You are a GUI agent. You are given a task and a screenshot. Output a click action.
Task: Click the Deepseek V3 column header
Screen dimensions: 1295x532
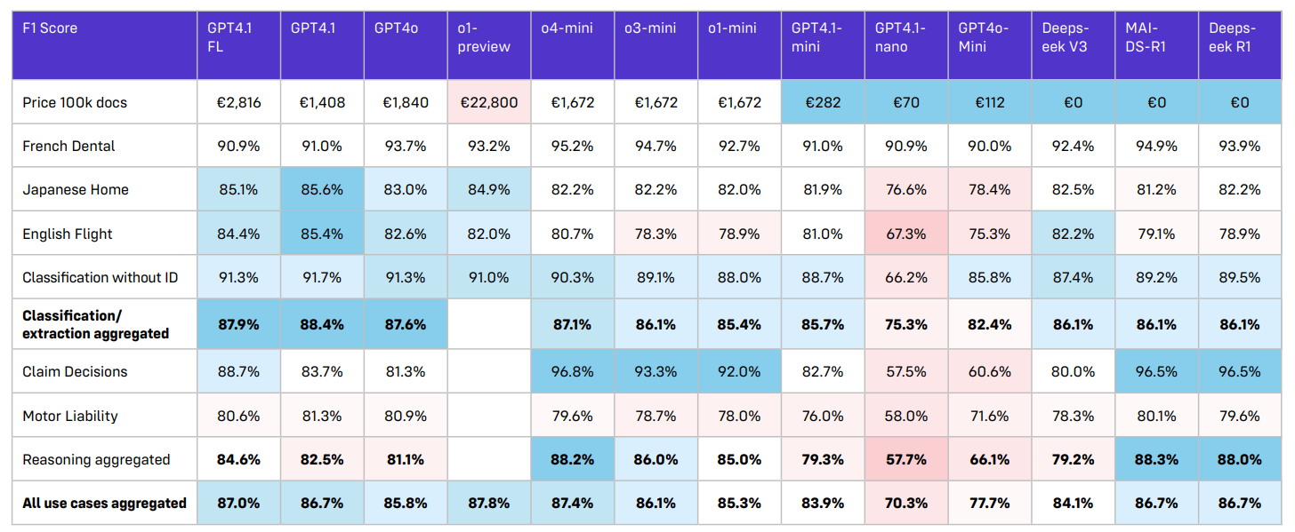[1065, 37]
